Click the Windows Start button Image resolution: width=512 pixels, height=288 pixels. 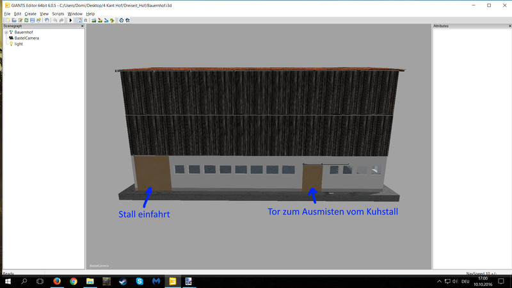pyautogui.click(x=8, y=281)
